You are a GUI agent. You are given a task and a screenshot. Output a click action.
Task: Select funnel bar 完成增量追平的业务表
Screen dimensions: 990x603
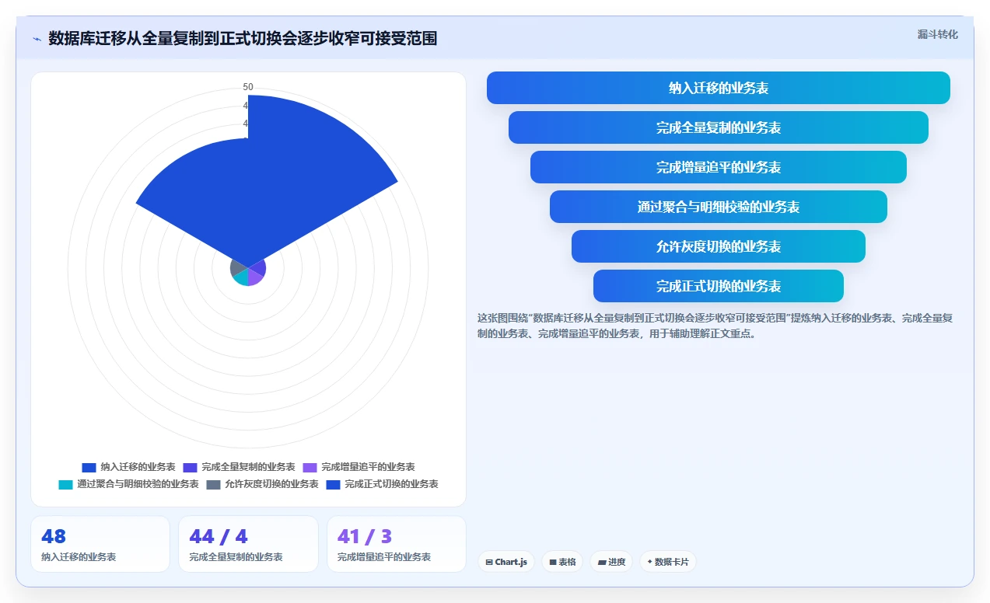(x=718, y=167)
